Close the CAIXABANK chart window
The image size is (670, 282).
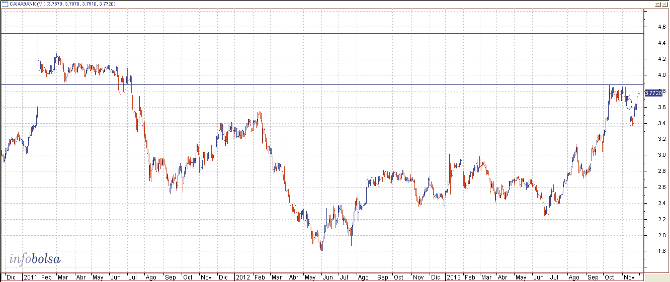coord(664,4)
